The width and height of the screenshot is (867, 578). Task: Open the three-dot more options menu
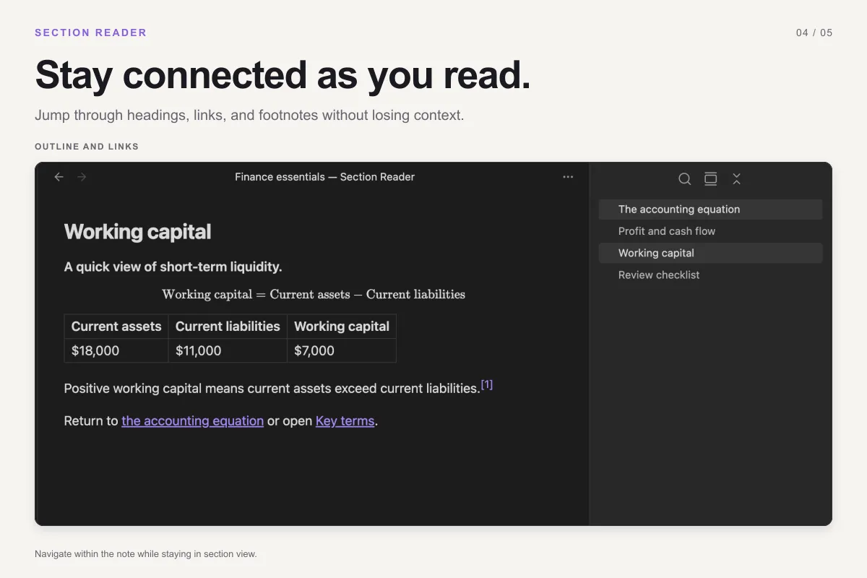pyautogui.click(x=568, y=177)
